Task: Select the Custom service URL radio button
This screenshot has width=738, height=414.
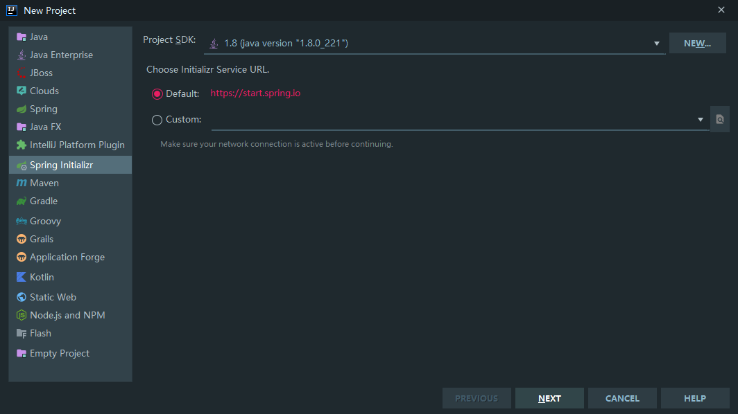Action: point(157,120)
